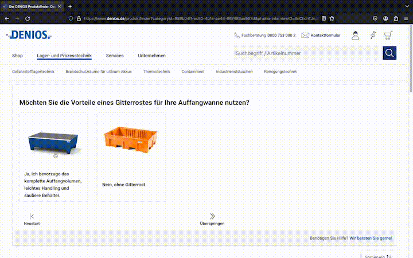Go to Unternehmen menu item

tap(151, 56)
